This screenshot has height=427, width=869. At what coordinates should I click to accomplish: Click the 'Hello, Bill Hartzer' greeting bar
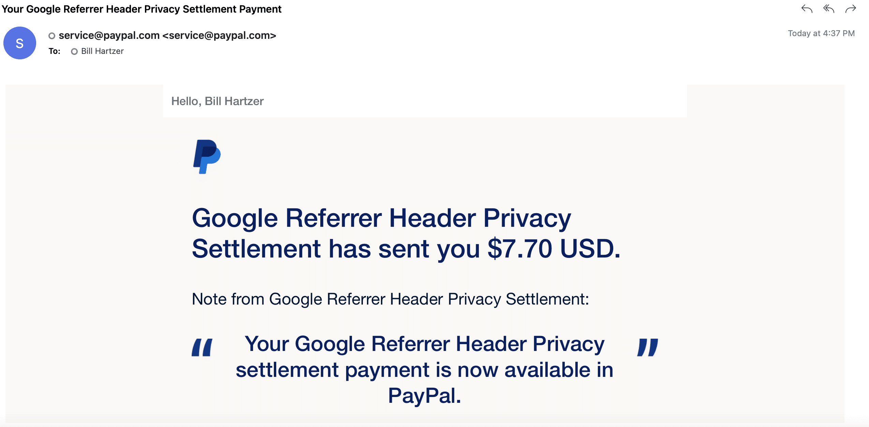click(425, 101)
